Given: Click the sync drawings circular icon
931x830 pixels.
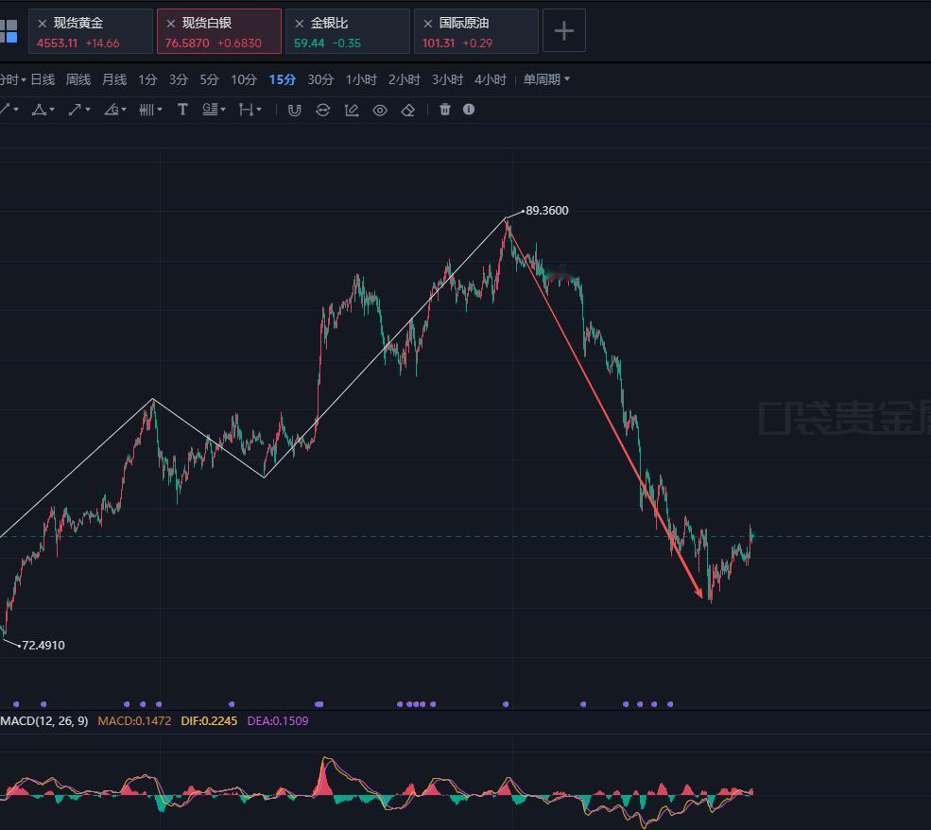Looking at the screenshot, I should pos(323,111).
